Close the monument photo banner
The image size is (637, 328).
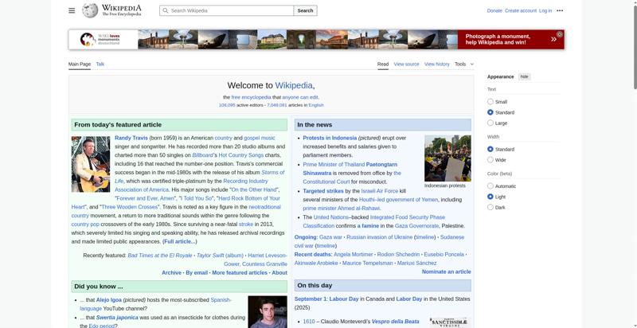pos(560,34)
